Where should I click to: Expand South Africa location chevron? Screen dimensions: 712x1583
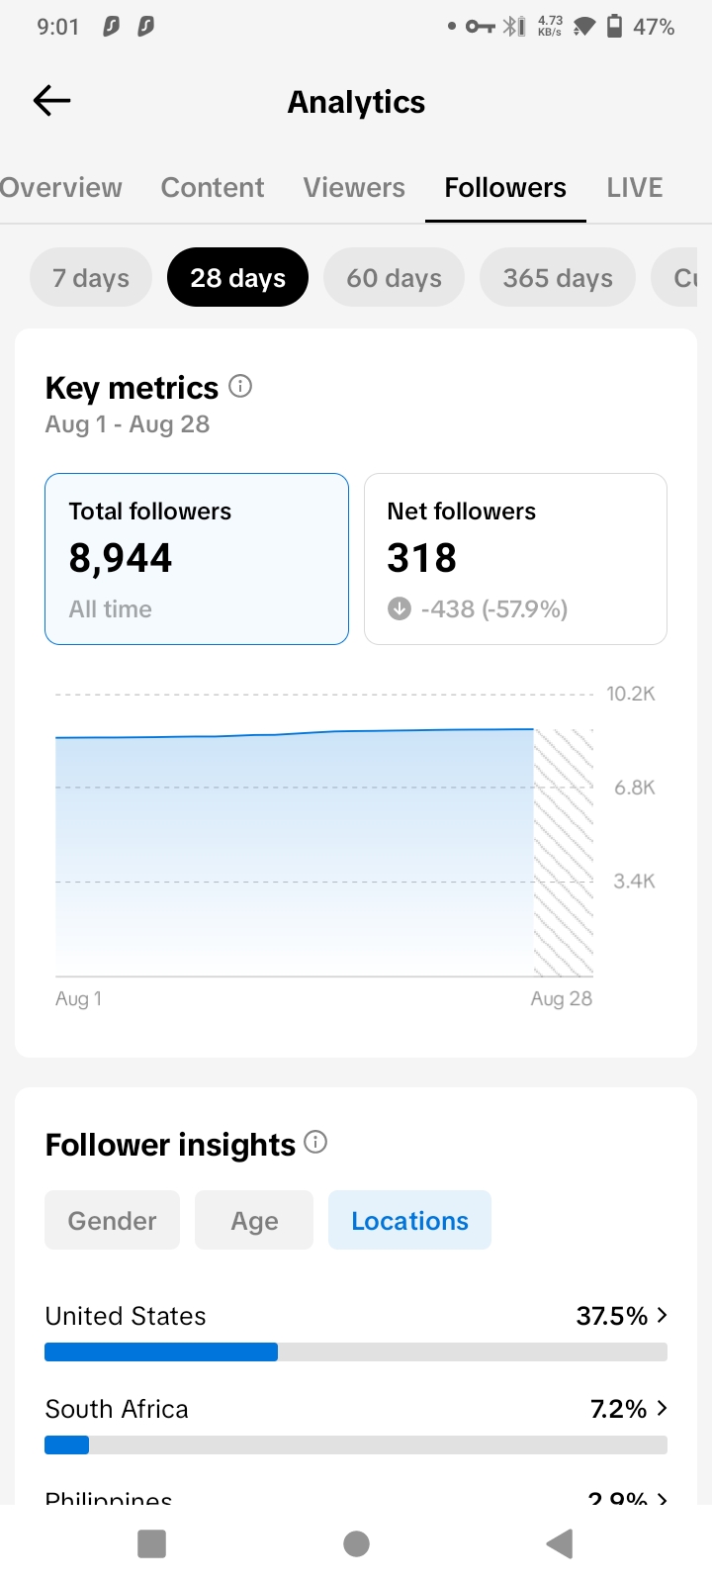(662, 1408)
